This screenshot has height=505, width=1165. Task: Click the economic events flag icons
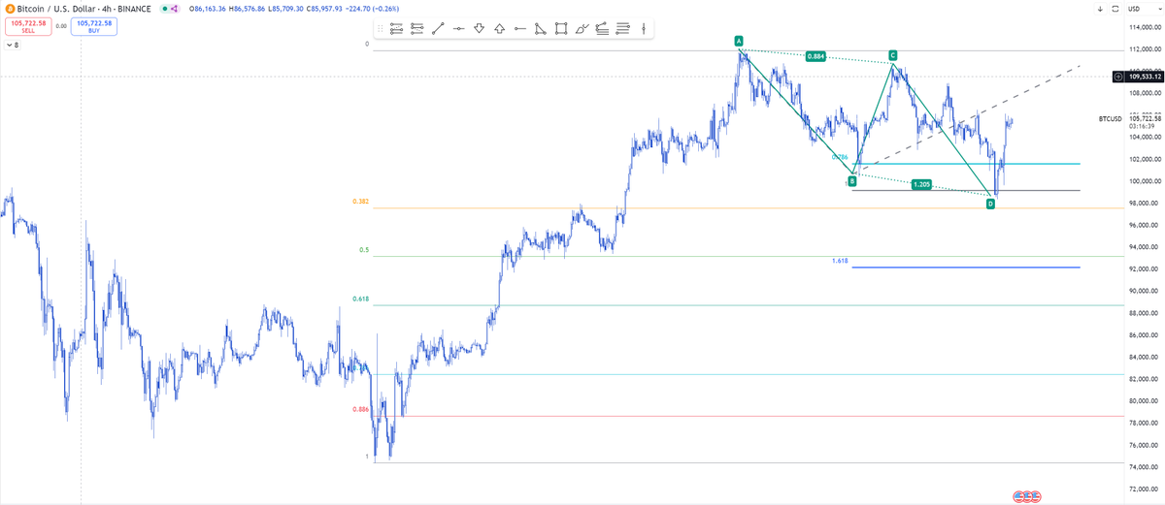tap(1027, 495)
